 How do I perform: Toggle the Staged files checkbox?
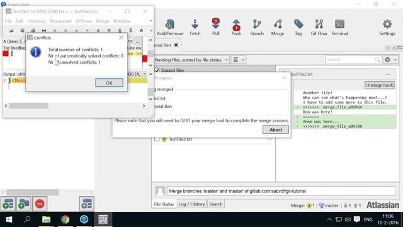tap(157, 70)
